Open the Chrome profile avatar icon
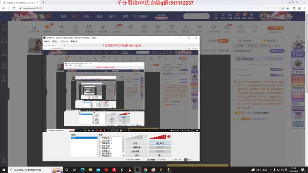The height and width of the screenshot is (173, 308). click(x=300, y=8)
